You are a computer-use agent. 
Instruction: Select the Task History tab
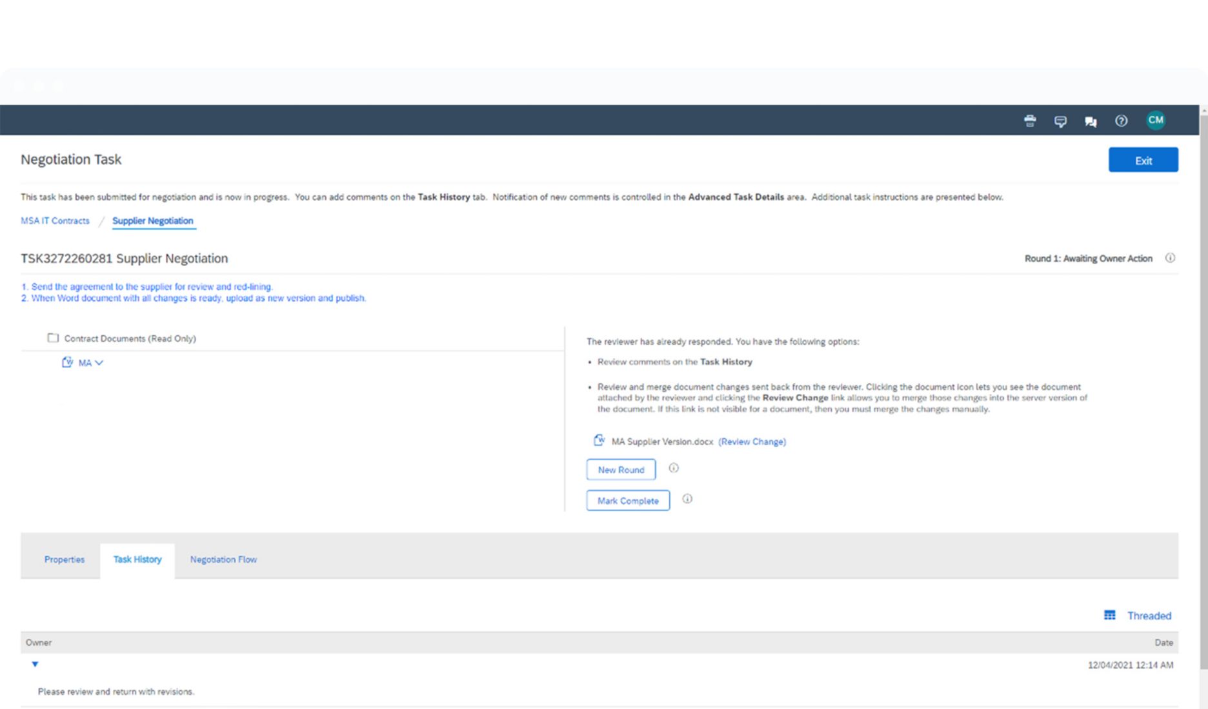(x=137, y=559)
